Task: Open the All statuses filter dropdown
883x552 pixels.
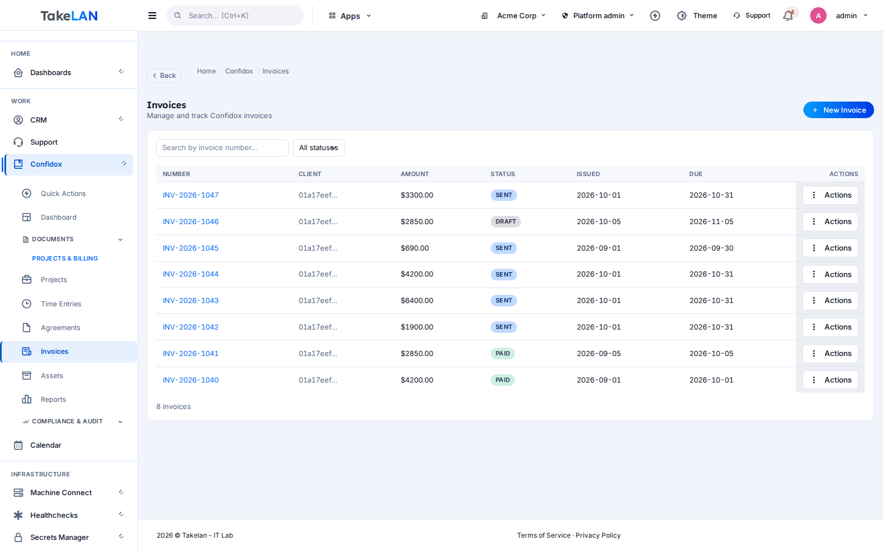Action: (x=319, y=148)
